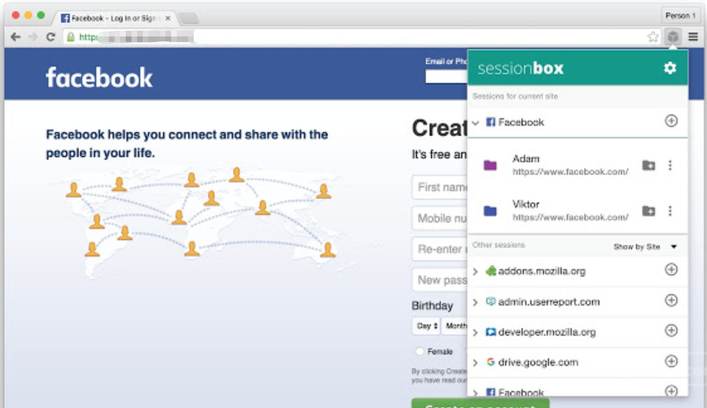Go back with browser back arrow
707x408 pixels.
(15, 37)
